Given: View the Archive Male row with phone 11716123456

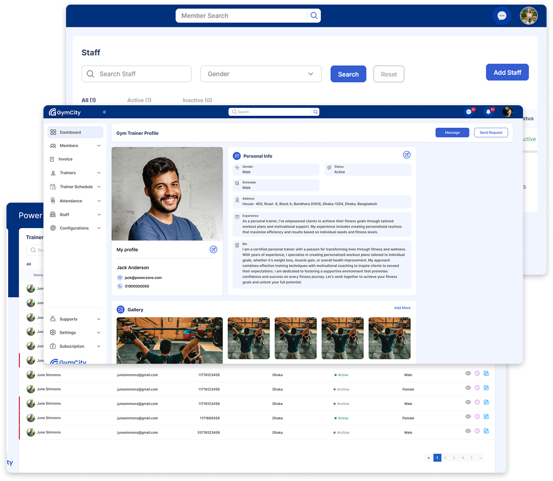Looking at the screenshot, I should tap(468, 403).
